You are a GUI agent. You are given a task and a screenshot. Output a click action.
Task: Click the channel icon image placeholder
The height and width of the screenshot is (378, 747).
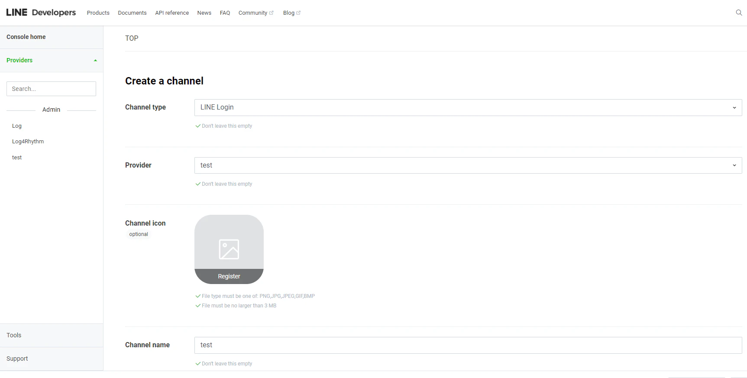[229, 249]
